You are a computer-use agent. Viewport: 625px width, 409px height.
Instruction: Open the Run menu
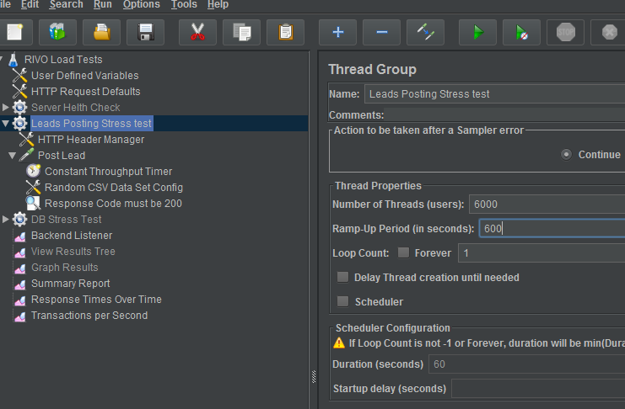coord(102,4)
